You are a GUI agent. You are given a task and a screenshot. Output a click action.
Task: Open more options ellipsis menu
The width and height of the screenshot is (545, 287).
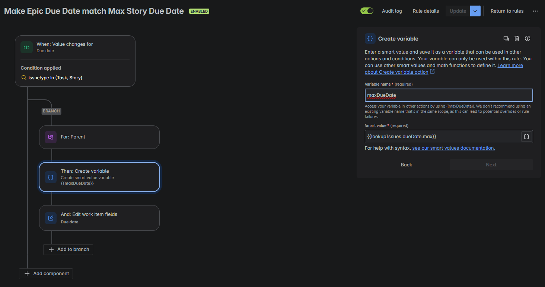536,11
